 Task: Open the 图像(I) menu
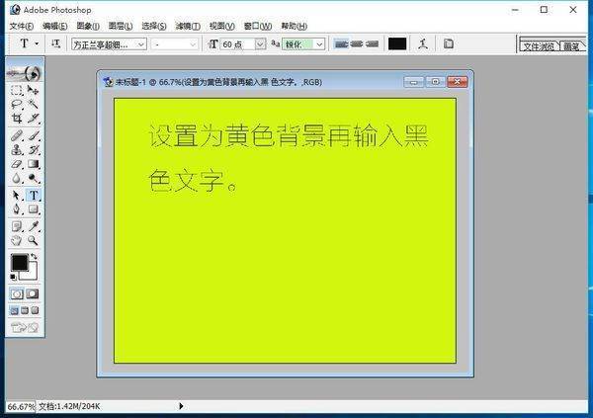point(88,26)
